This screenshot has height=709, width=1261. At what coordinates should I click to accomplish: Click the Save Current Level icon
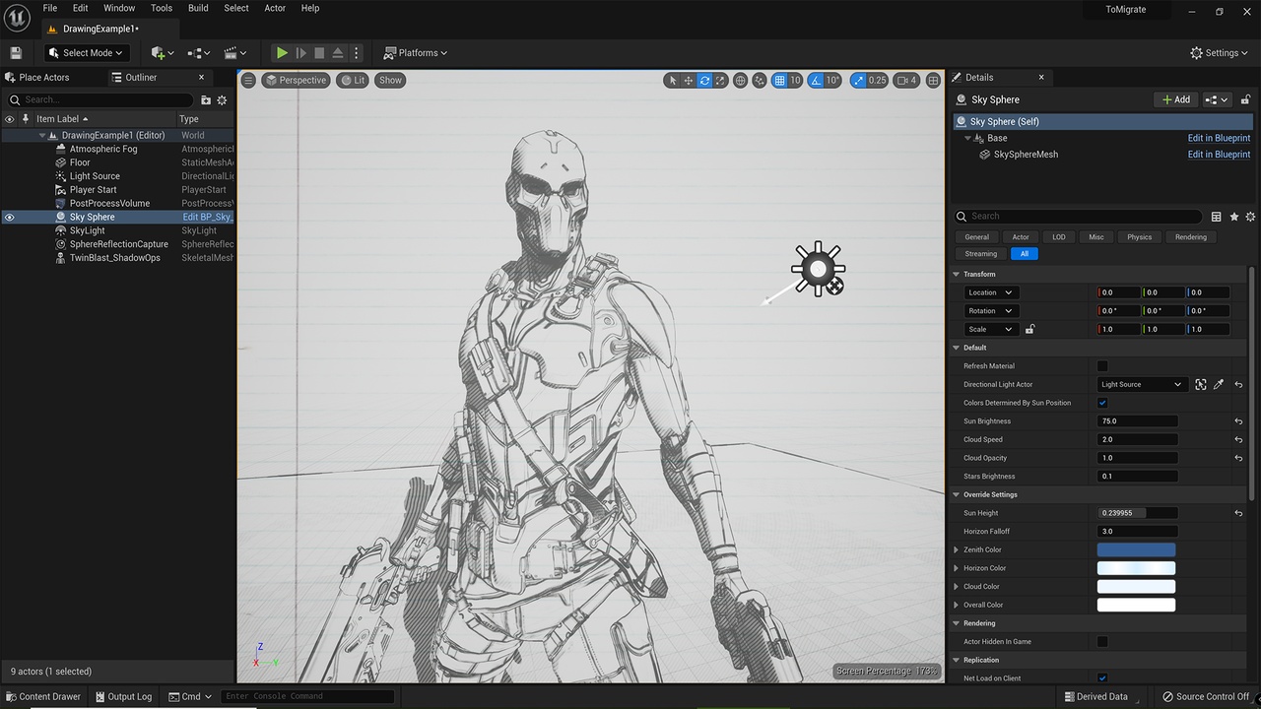coord(16,52)
